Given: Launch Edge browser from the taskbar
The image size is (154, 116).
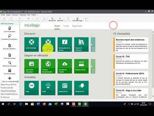Looking at the screenshot, I should [x=21, y=104].
